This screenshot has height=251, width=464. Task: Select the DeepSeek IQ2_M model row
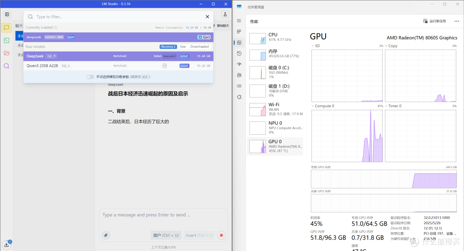click(x=119, y=56)
